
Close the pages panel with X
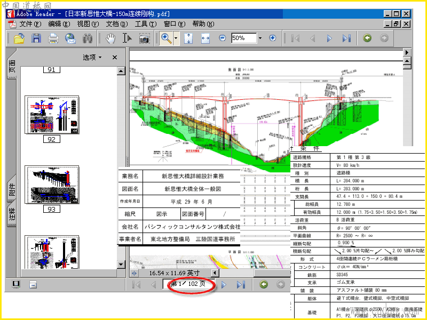(x=115, y=58)
